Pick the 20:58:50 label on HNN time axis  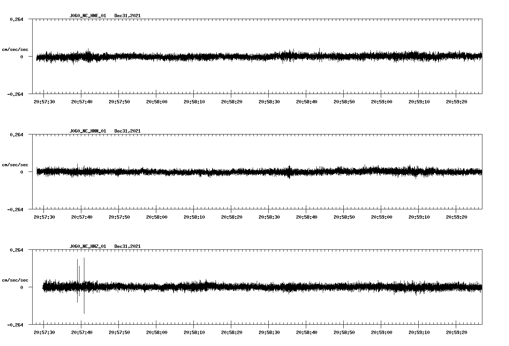pyautogui.click(x=344, y=217)
